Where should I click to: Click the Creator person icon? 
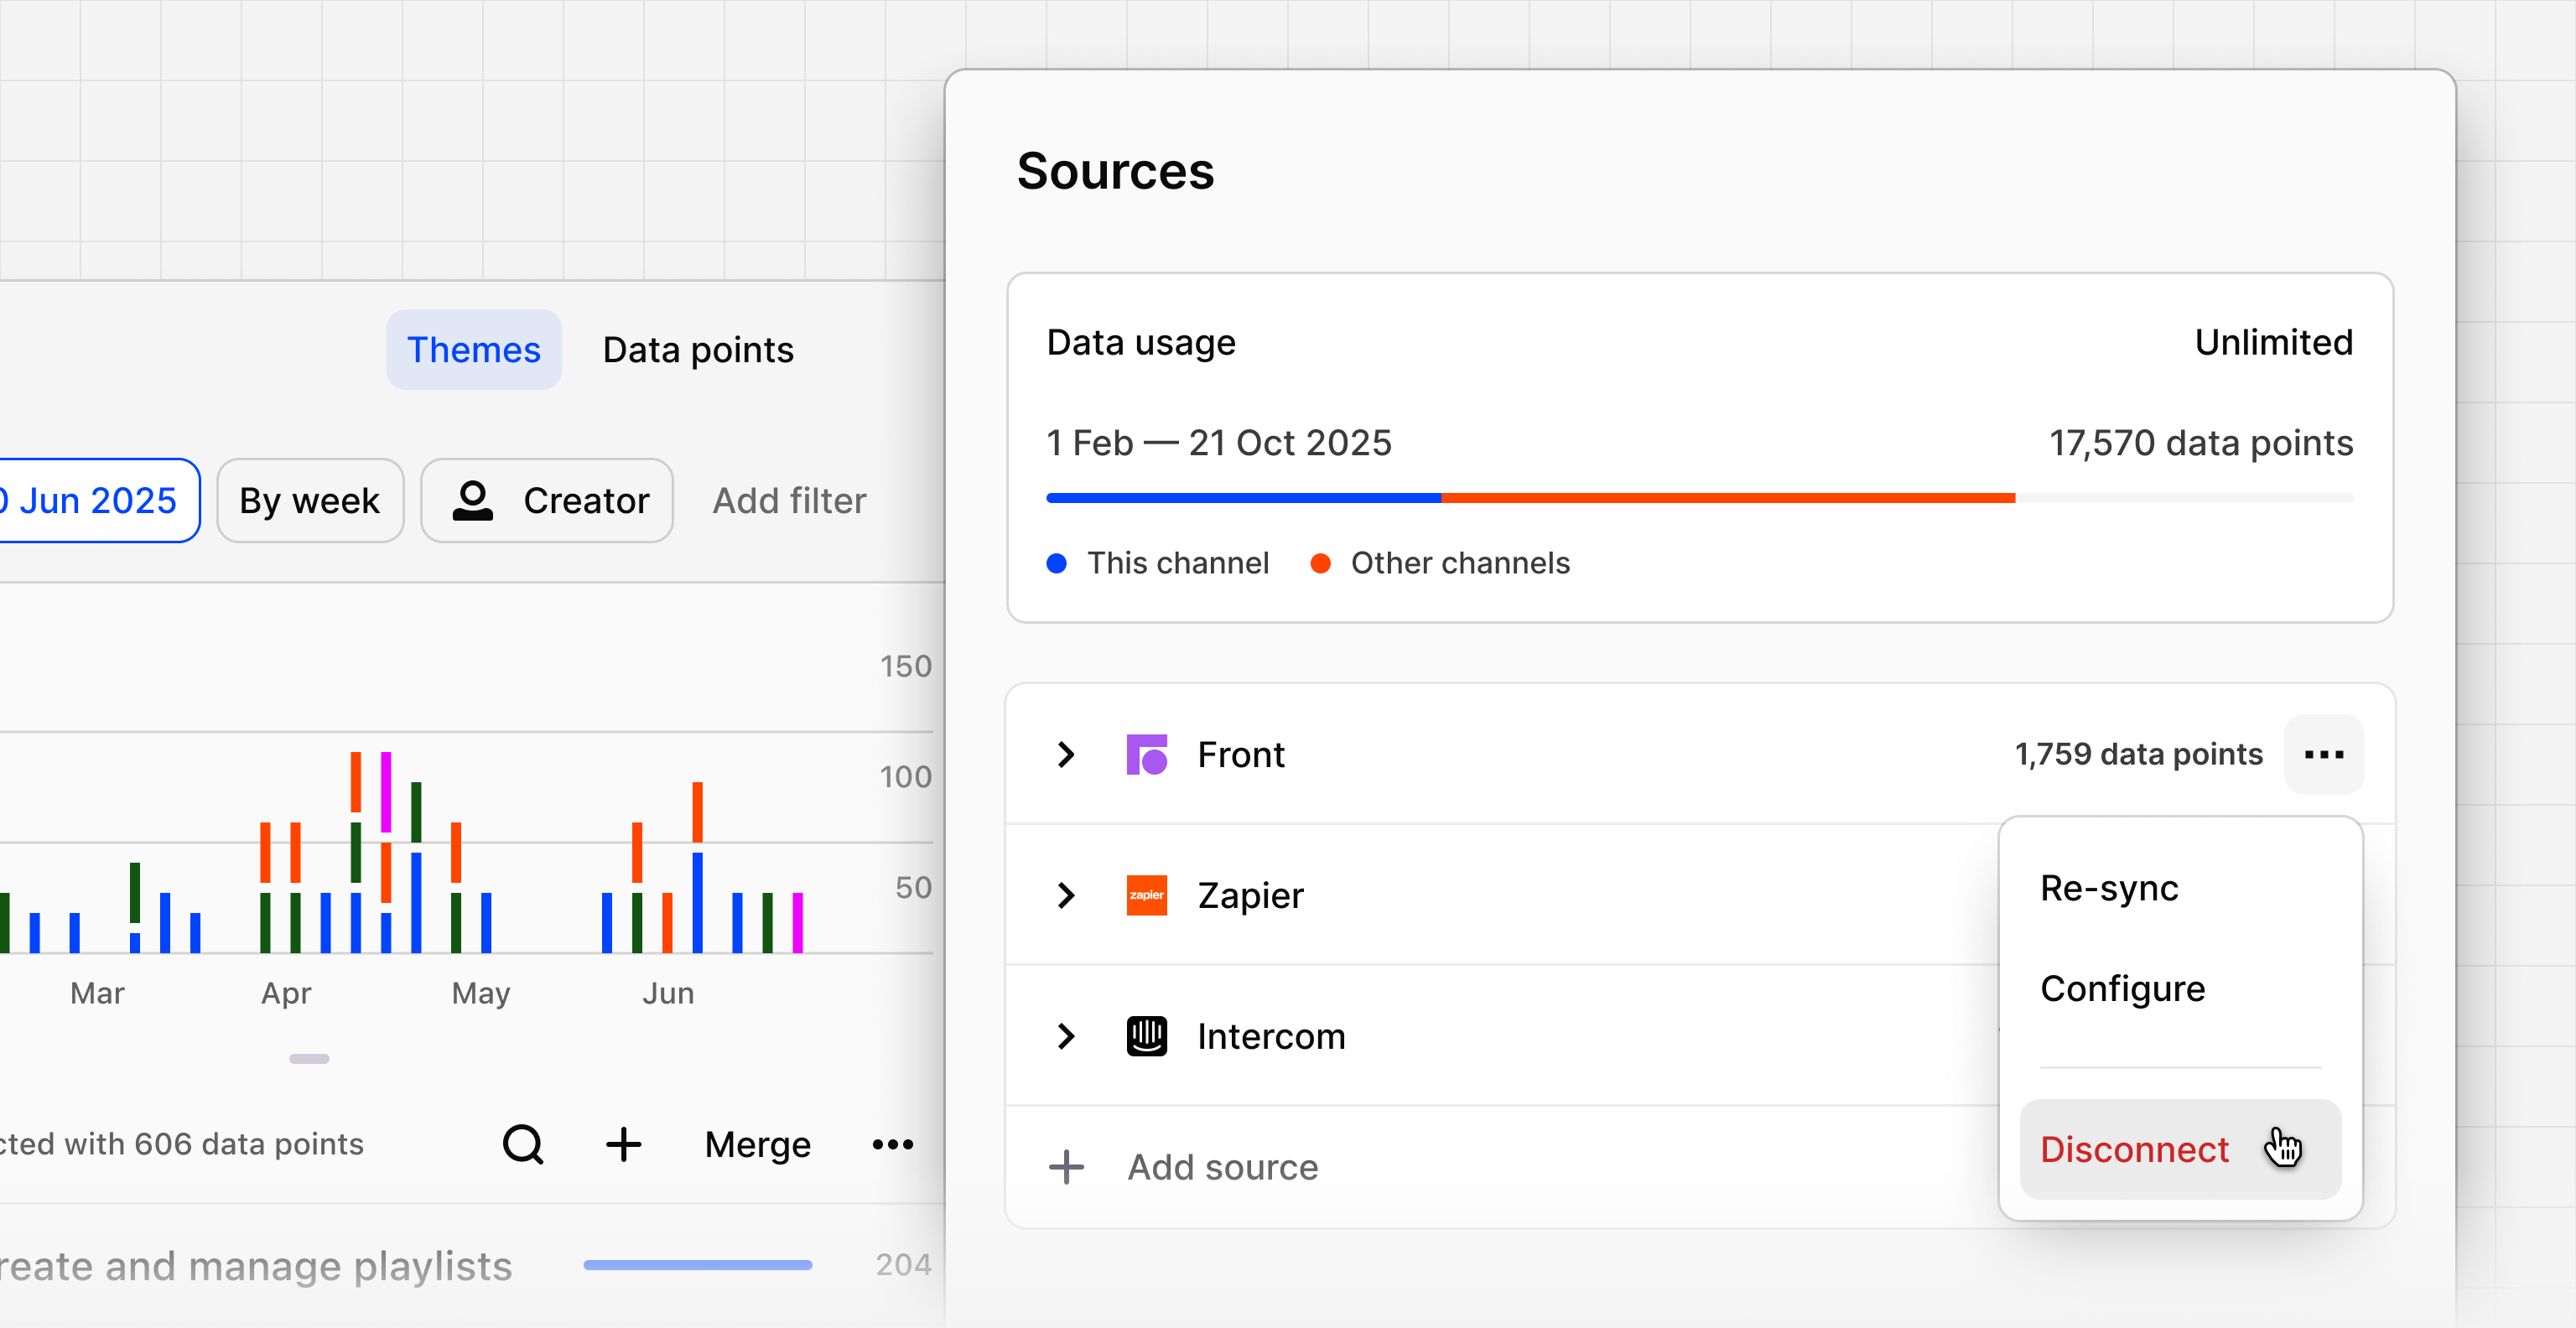474,500
